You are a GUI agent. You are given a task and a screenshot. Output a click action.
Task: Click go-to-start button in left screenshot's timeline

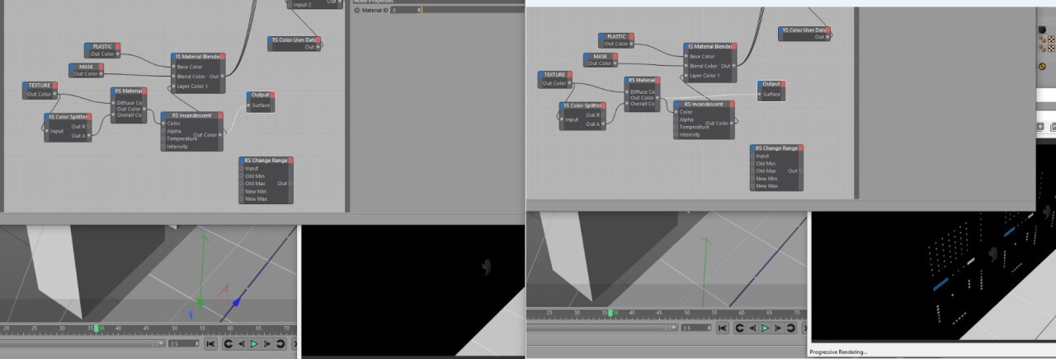[211, 343]
